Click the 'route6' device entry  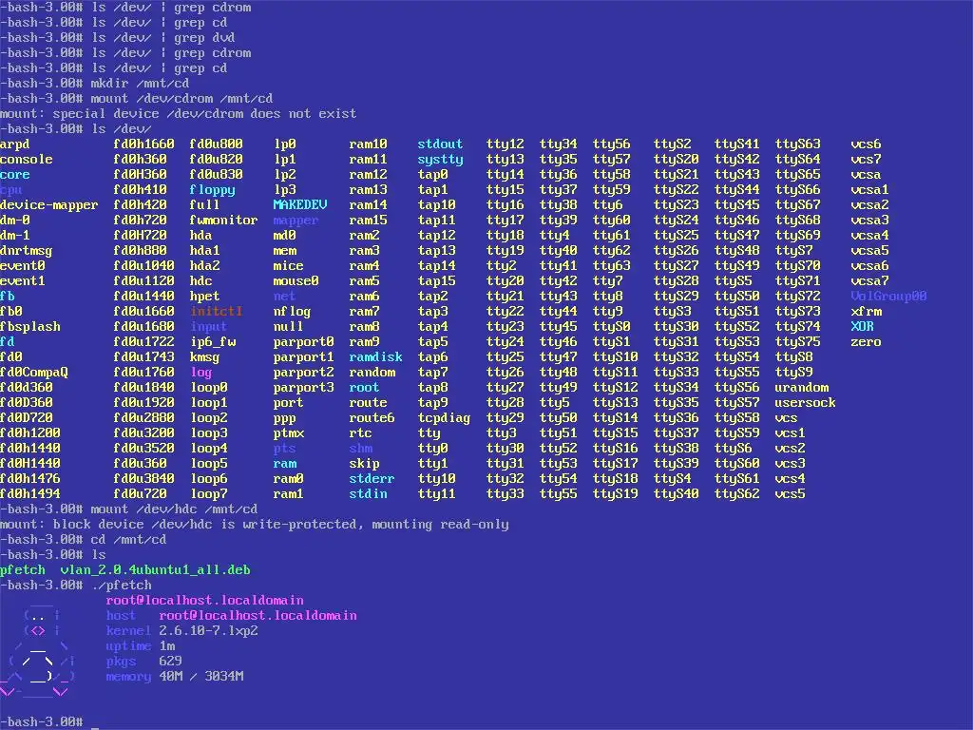coord(372,418)
